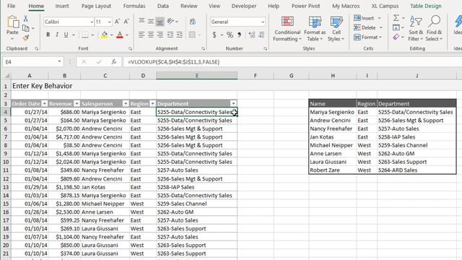Image resolution: width=462 pixels, height=260 pixels.
Task: Switch to the Data tab
Action: click(x=162, y=6)
